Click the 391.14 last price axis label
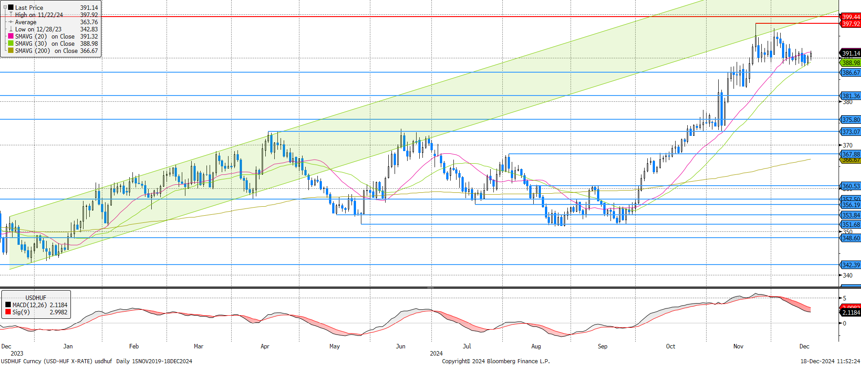The height and width of the screenshot is (365, 861). click(851, 53)
